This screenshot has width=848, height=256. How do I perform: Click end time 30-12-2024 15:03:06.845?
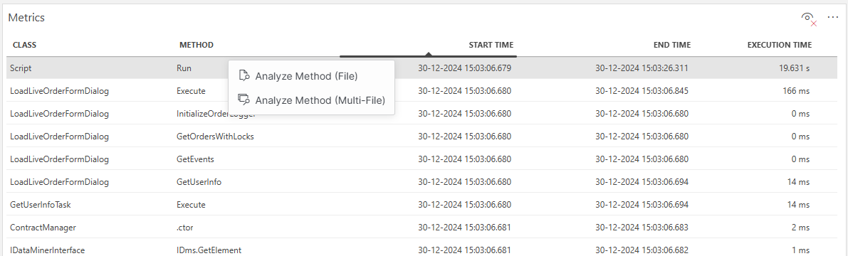(642, 91)
